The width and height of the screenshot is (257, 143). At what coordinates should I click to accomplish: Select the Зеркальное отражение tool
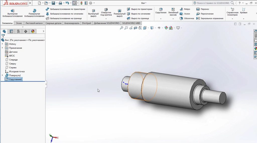(x=210, y=18)
